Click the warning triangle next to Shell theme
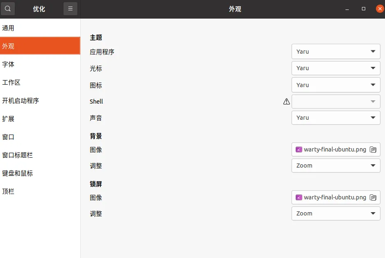This screenshot has height=258, width=385. click(286, 101)
